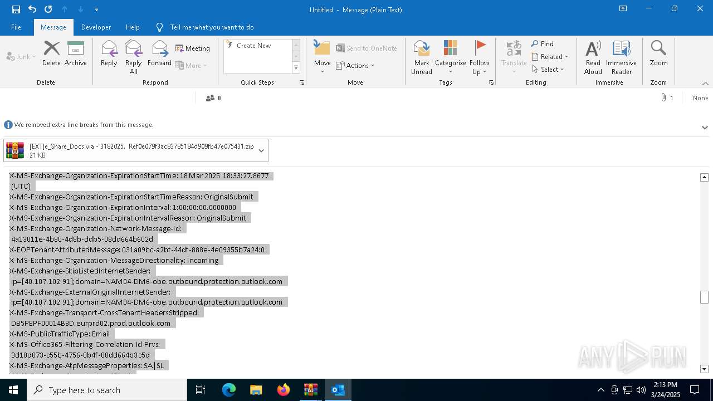The image size is (713, 401).
Task: Mark the message as Unread
Action: (422, 57)
